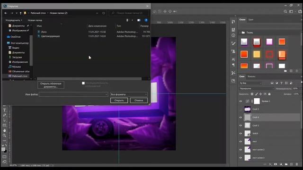Hide the лист layer eye icon
This screenshot has height=170, width=303.
point(241,142)
